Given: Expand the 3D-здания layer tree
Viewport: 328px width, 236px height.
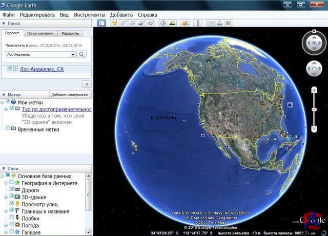Looking at the screenshot, I should coord(6,197).
